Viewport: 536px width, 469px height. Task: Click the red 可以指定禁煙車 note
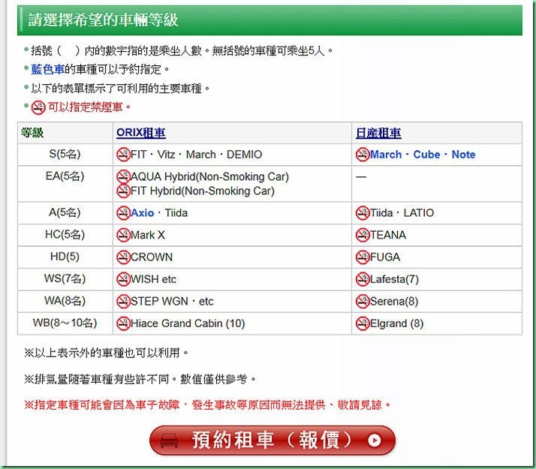point(89,107)
